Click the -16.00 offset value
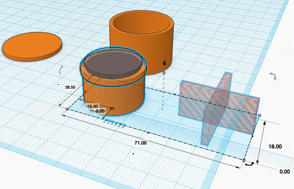294x189 pixels. click(92, 106)
